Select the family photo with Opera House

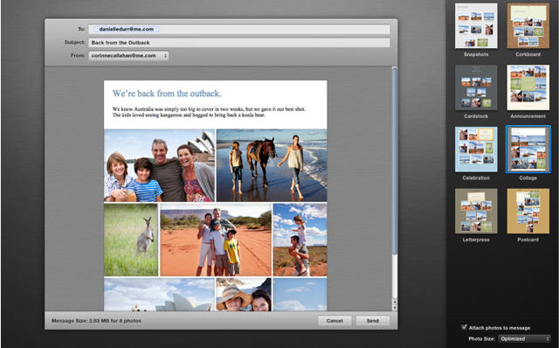pos(159,165)
